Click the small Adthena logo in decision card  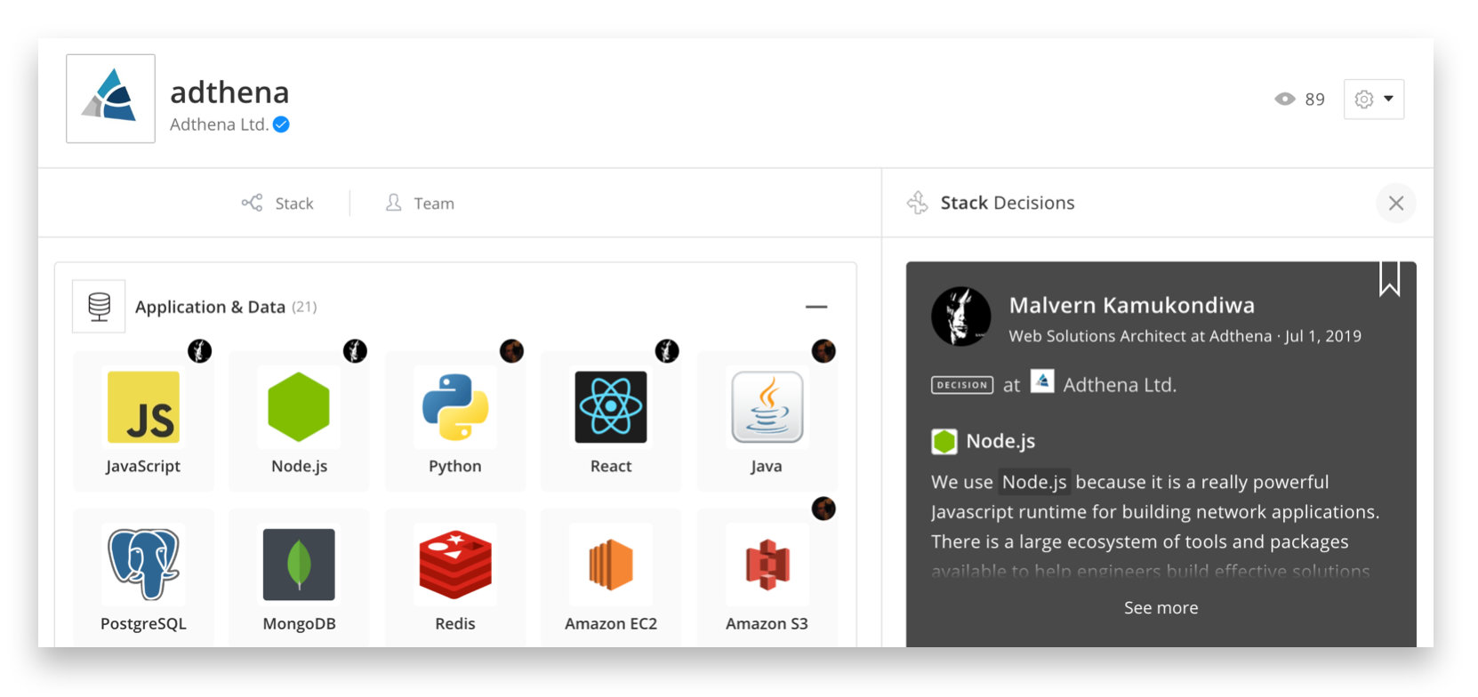pos(1042,382)
